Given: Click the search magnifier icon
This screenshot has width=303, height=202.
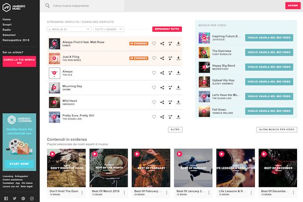Looking at the screenshot, I should click(x=47, y=5).
